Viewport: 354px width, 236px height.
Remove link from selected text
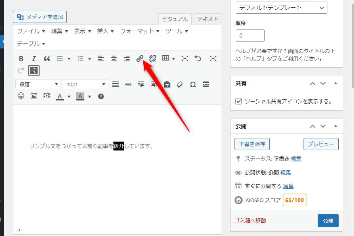pos(153,58)
